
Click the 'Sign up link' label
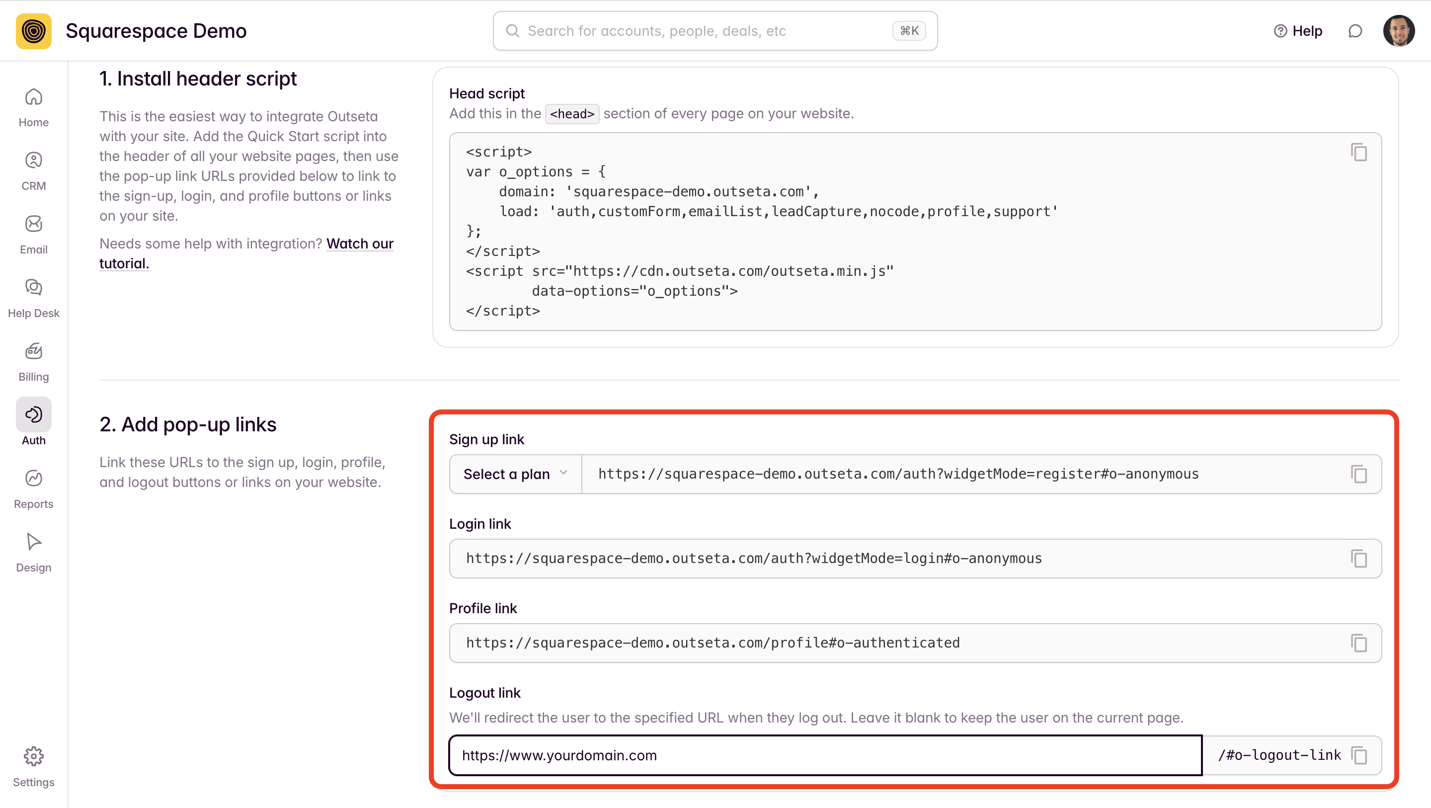point(486,440)
